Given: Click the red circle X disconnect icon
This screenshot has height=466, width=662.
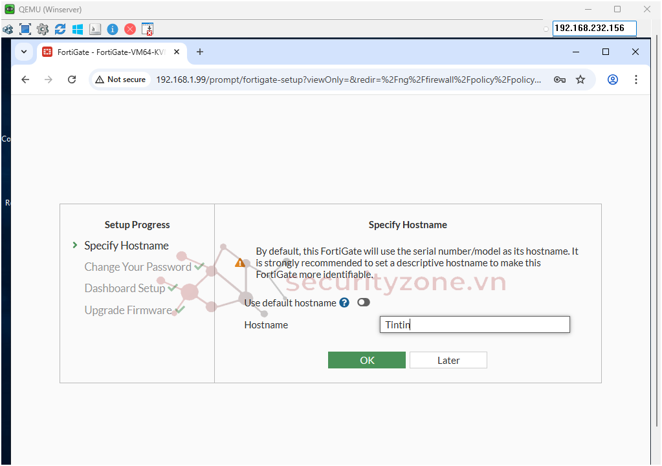Looking at the screenshot, I should (x=130, y=29).
